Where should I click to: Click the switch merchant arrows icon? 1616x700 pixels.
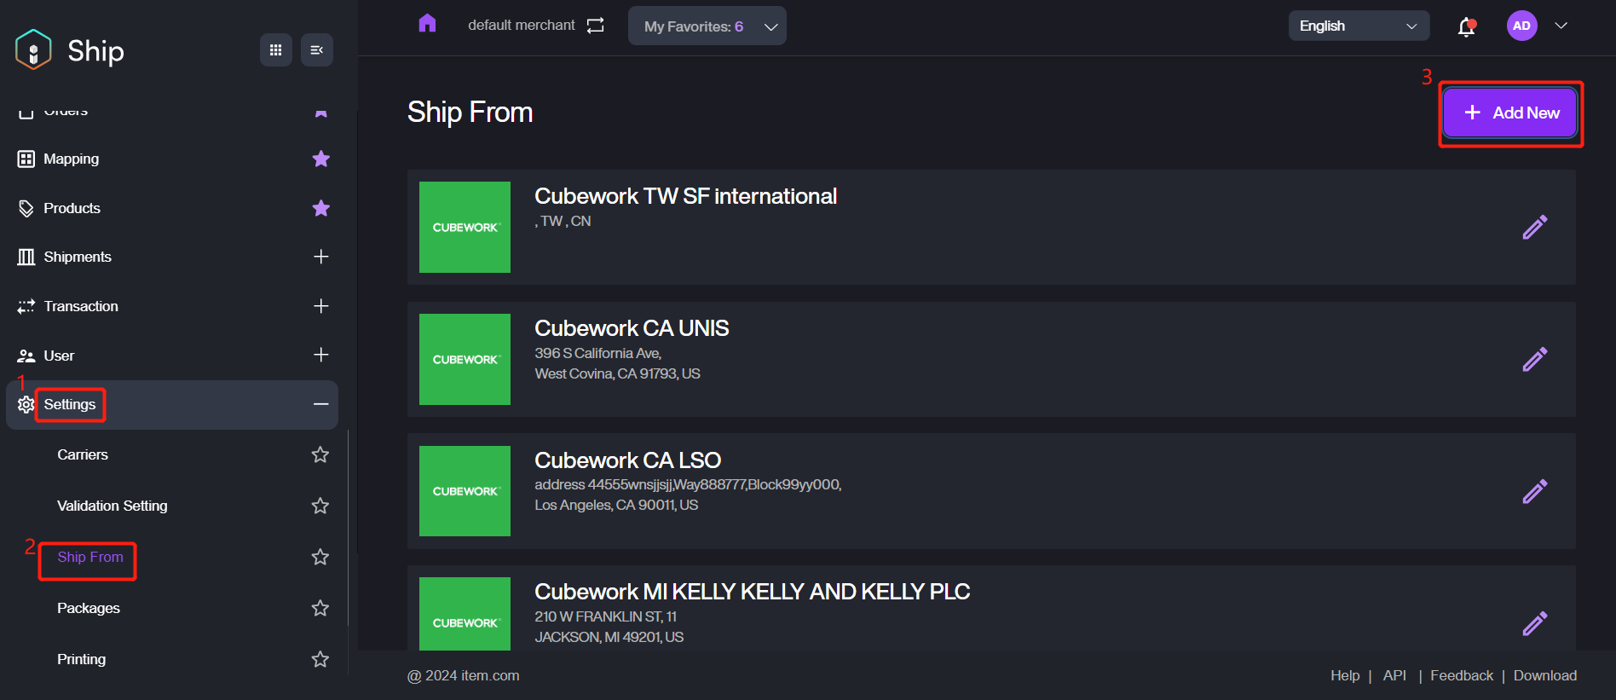coord(595,26)
